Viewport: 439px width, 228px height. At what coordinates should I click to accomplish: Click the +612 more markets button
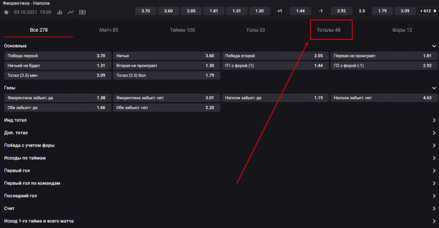coord(426,11)
